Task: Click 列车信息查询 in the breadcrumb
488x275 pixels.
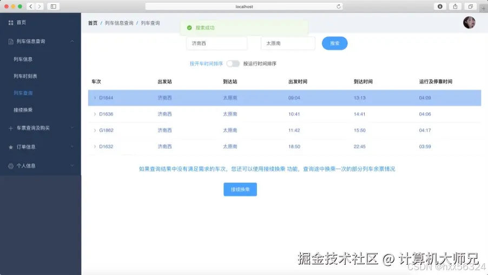Action: click(119, 23)
